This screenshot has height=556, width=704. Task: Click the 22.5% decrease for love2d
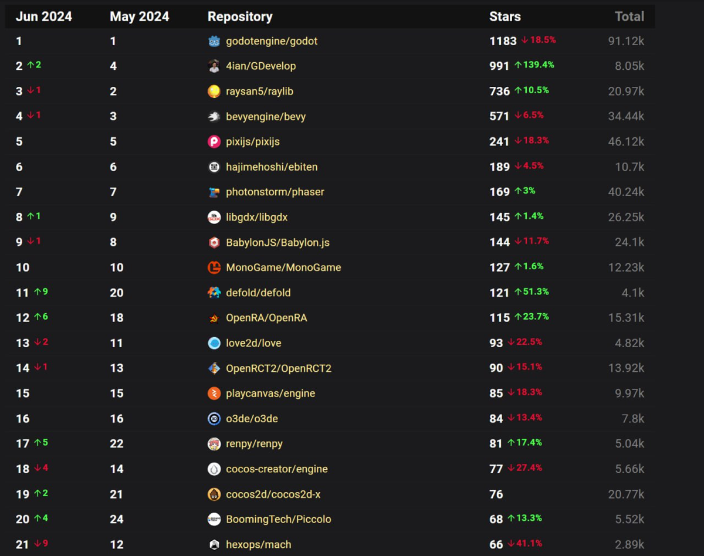(x=525, y=342)
